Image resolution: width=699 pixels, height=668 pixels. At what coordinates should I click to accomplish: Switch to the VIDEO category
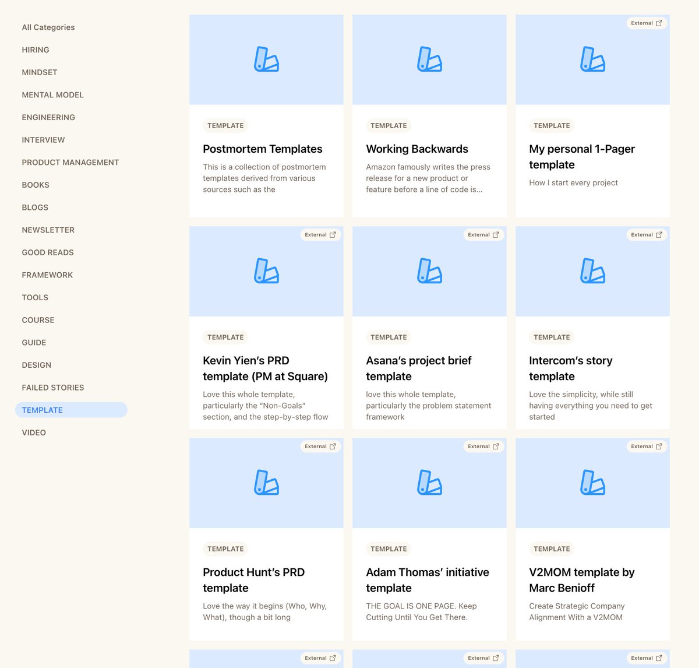click(34, 433)
